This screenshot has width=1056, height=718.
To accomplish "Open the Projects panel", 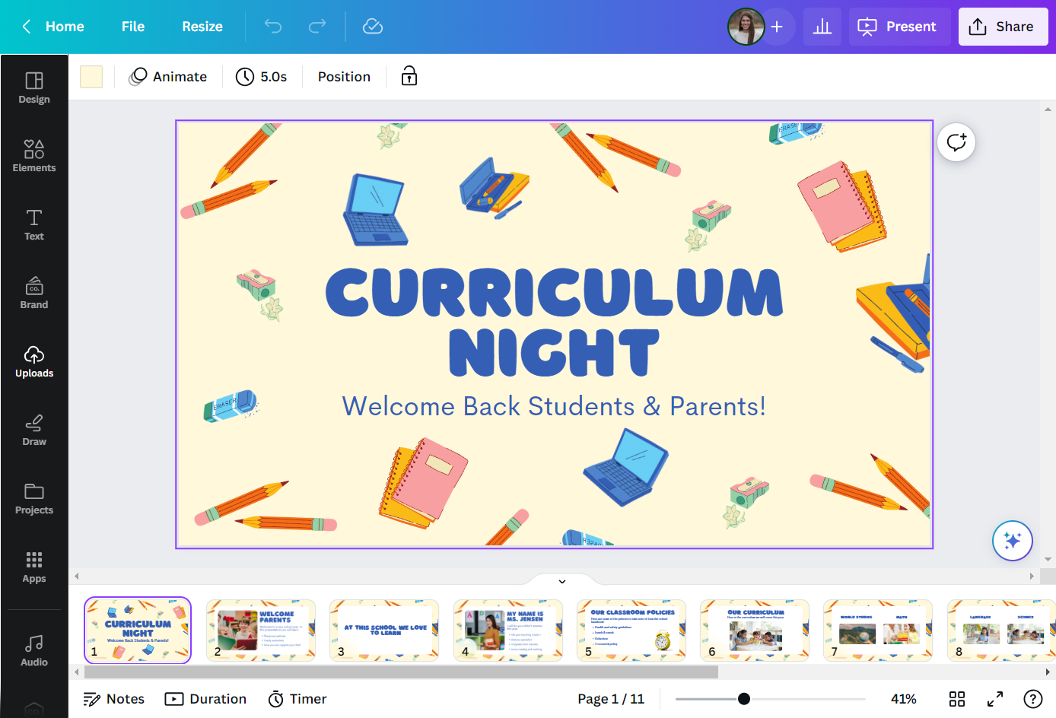I will tap(34, 499).
